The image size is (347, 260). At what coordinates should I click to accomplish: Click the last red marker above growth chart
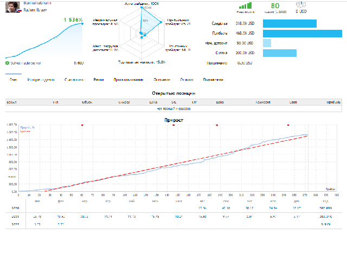click(288, 125)
